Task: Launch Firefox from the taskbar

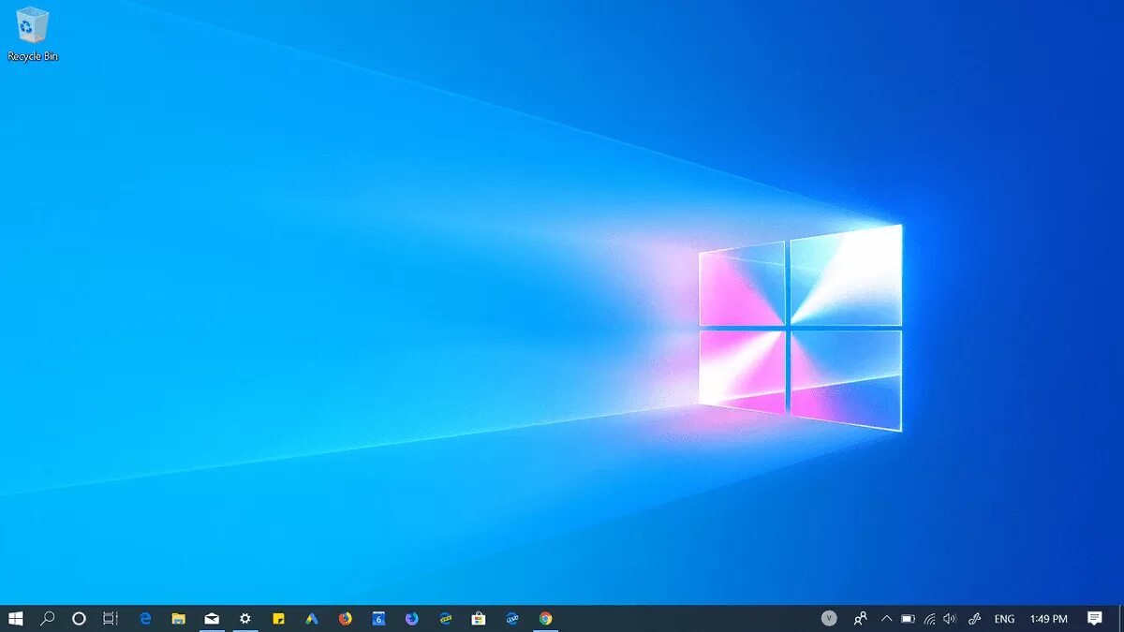Action: (345, 618)
